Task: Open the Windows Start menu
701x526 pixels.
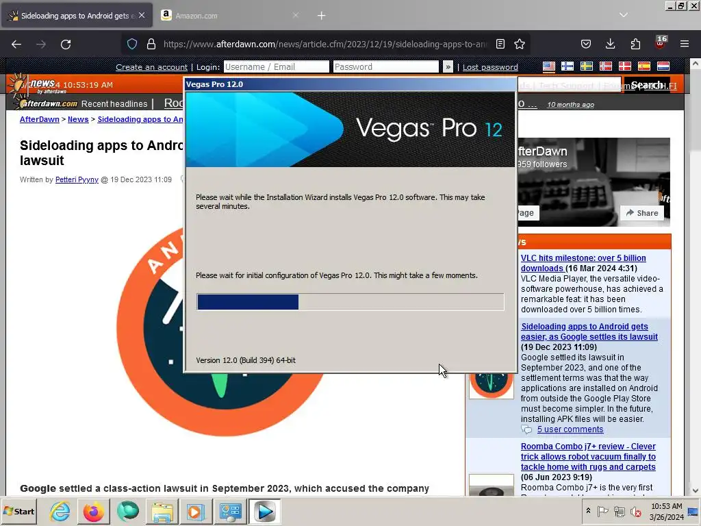Action: tap(18, 511)
